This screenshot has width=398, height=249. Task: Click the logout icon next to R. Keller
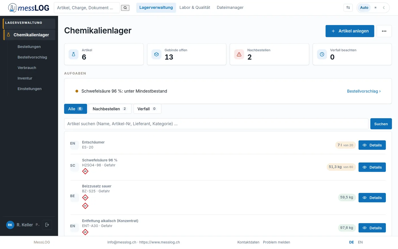click(47, 225)
